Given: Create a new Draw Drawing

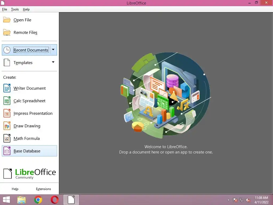Looking at the screenshot, I should click(x=29, y=126).
